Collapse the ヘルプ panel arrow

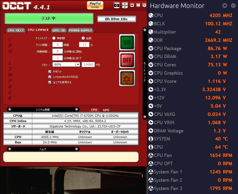click(x=76, y=149)
